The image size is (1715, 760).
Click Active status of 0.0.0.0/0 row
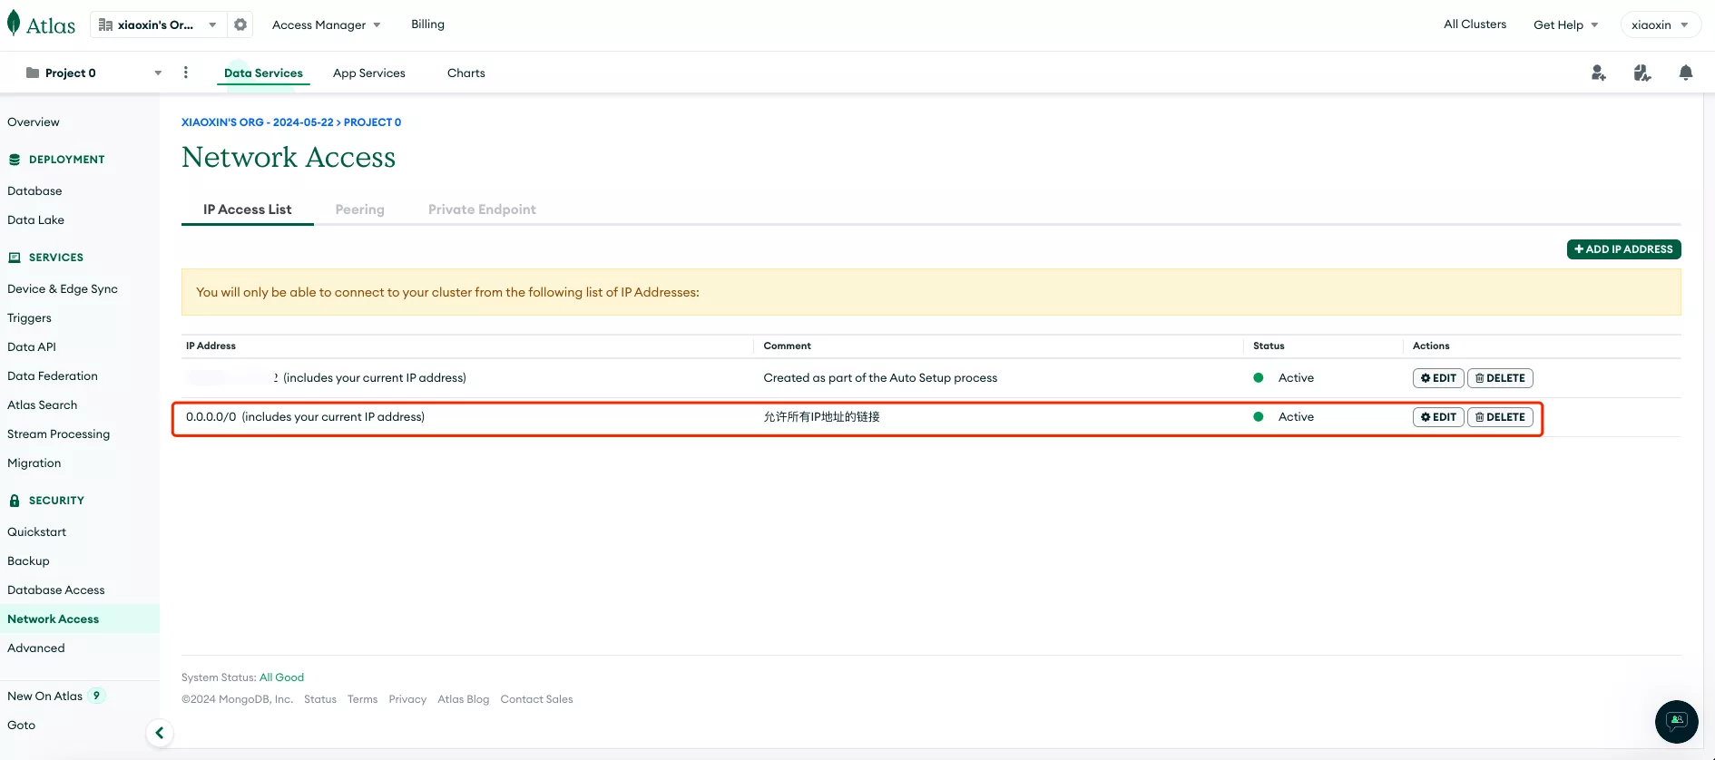[1296, 417]
